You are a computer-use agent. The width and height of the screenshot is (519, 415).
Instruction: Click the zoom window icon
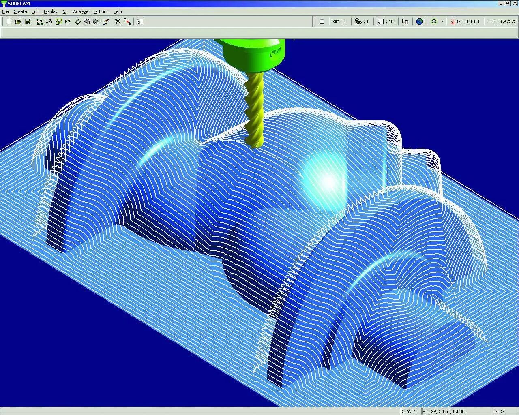tap(59, 21)
